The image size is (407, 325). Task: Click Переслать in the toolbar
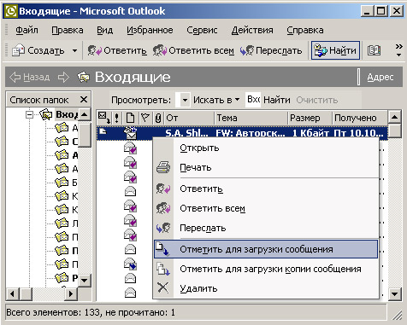pyautogui.click(x=271, y=50)
